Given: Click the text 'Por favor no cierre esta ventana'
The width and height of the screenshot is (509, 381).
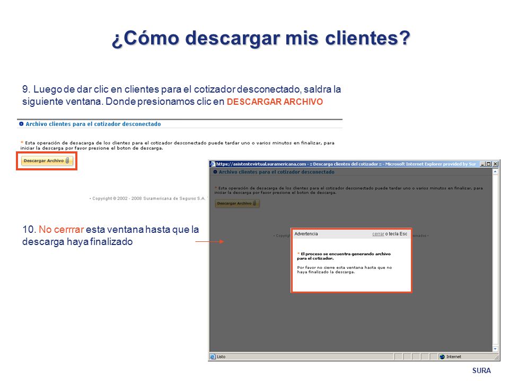Looking at the screenshot, I should coord(330,268).
